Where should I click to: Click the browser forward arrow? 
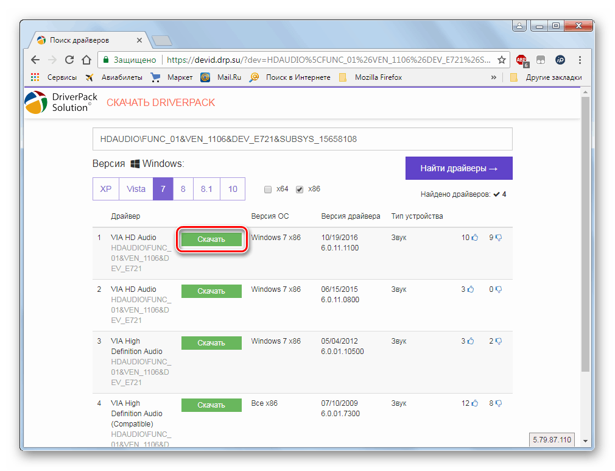(52, 60)
